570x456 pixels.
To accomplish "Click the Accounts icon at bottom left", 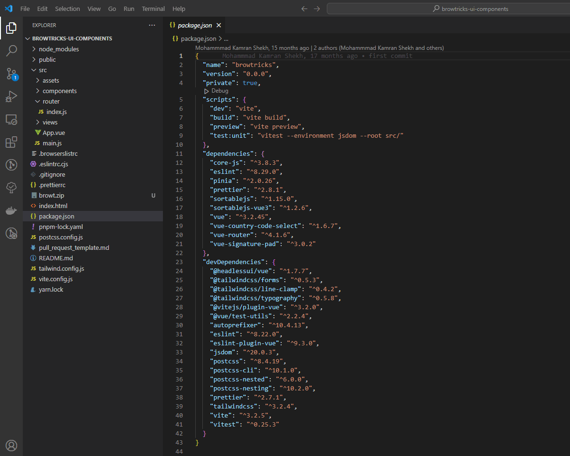I will tap(11, 445).
